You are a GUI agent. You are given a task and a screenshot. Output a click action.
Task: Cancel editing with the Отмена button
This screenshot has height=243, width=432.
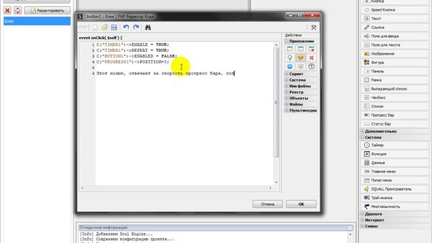[267, 204]
